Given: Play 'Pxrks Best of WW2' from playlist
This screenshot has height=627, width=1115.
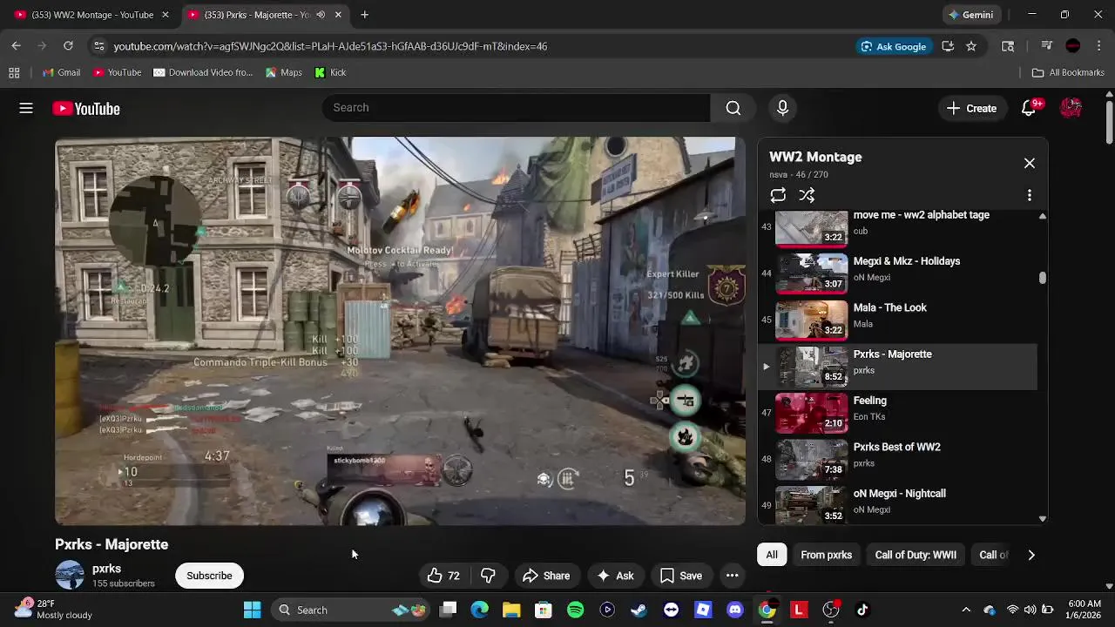Looking at the screenshot, I should tap(897, 459).
